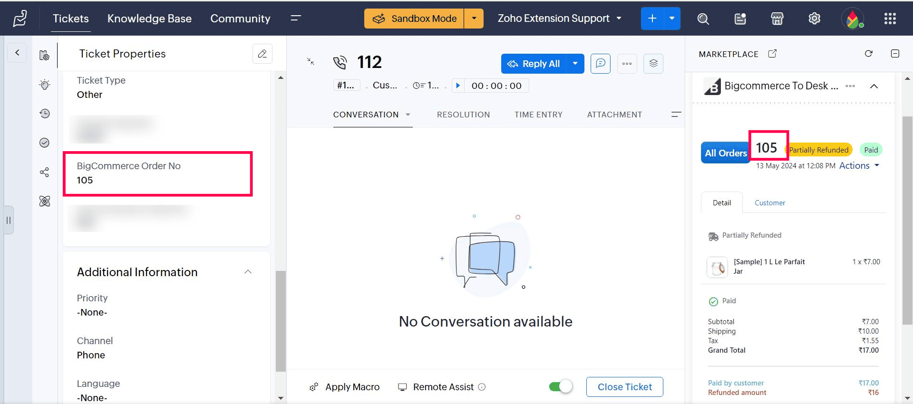Click the search magnifier icon in header
This screenshot has width=913, height=404.
coord(703,19)
